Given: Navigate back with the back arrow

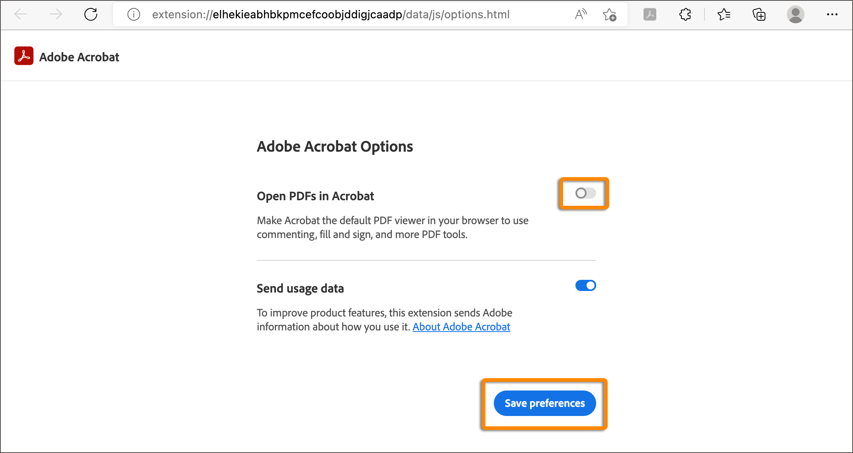Looking at the screenshot, I should click(21, 14).
